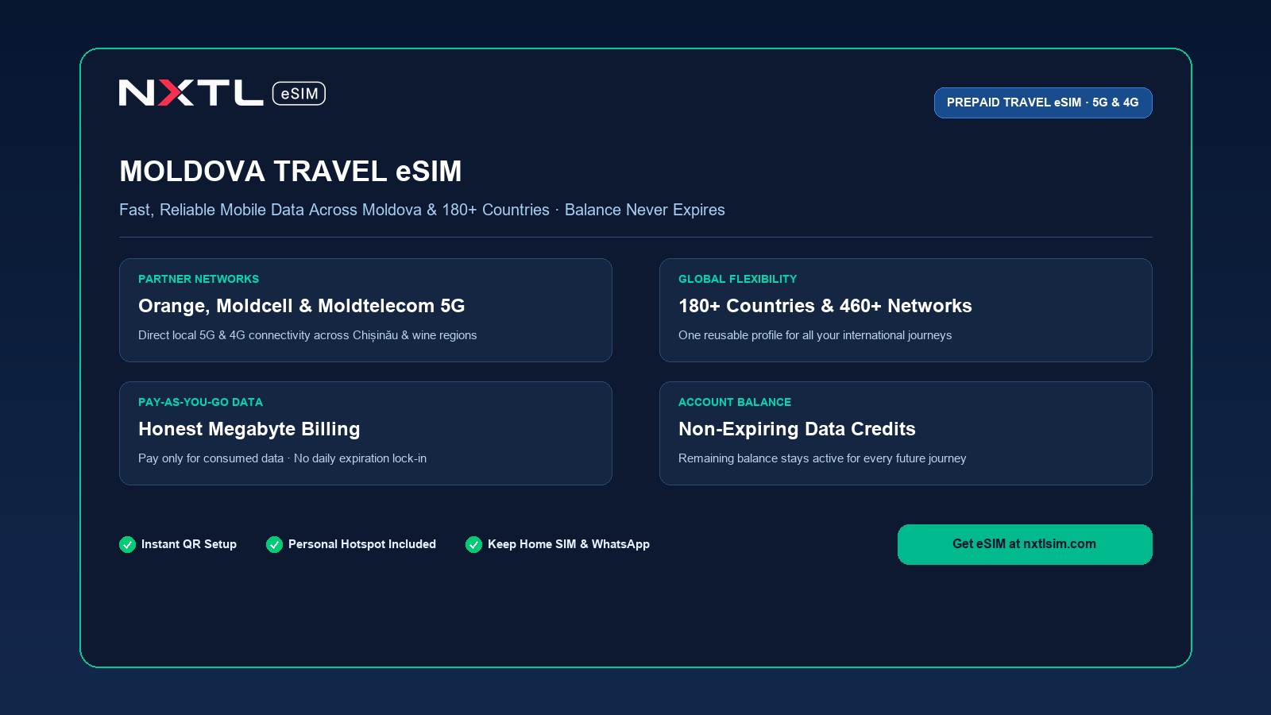Viewport: 1271px width, 715px height.
Task: Click 'One reusable profile' description text
Action: [815, 335]
